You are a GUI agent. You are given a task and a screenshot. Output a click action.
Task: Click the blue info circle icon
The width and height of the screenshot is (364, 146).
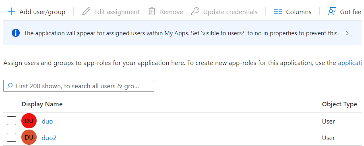point(16,33)
